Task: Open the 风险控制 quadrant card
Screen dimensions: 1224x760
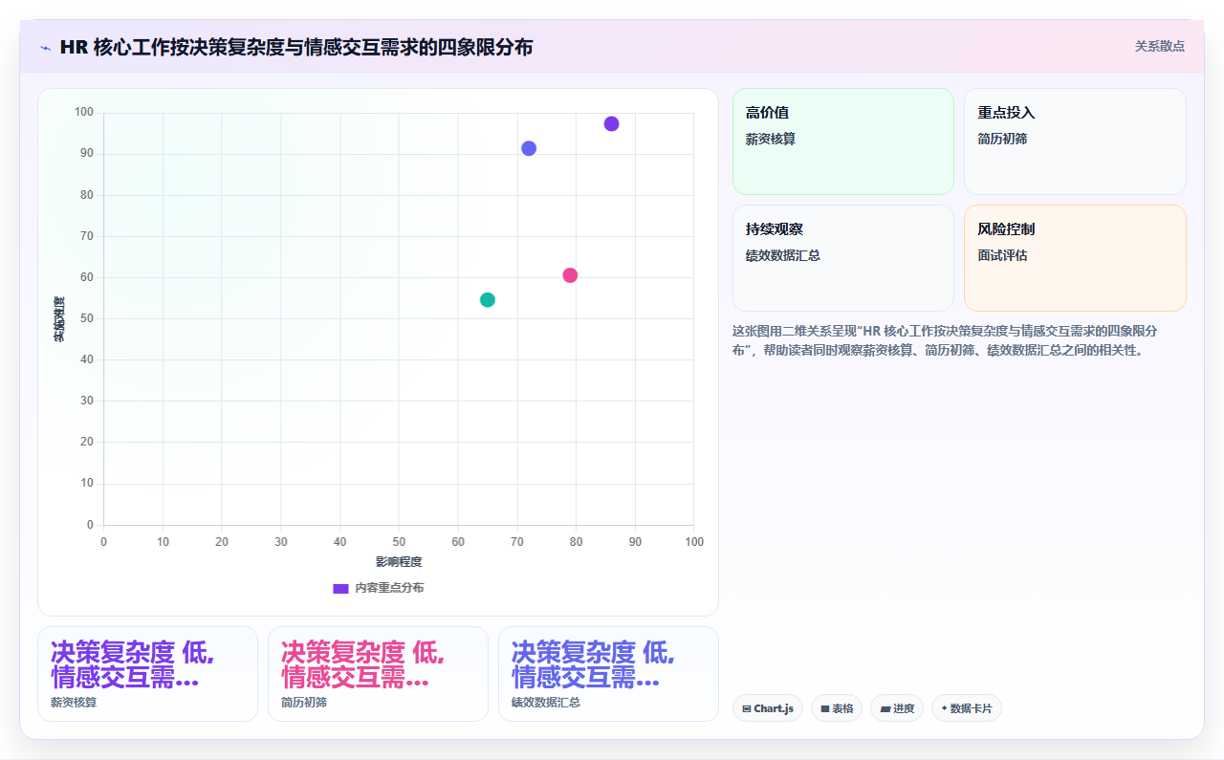Action: [x=1075, y=258]
